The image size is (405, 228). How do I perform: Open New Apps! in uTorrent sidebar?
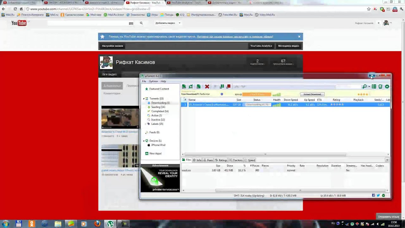(155, 154)
